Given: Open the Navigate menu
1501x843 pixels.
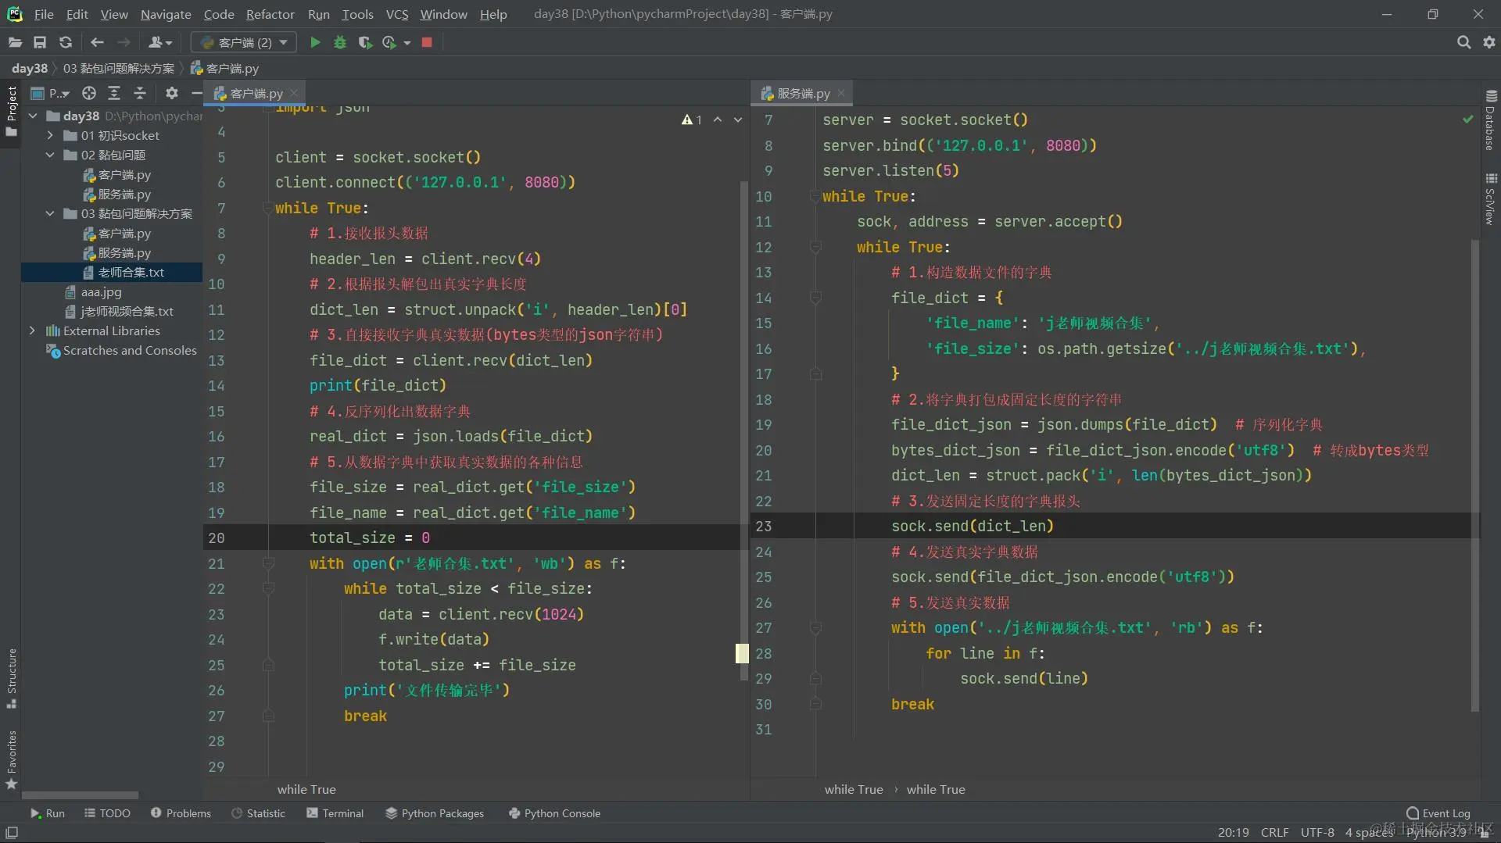Looking at the screenshot, I should 166,14.
